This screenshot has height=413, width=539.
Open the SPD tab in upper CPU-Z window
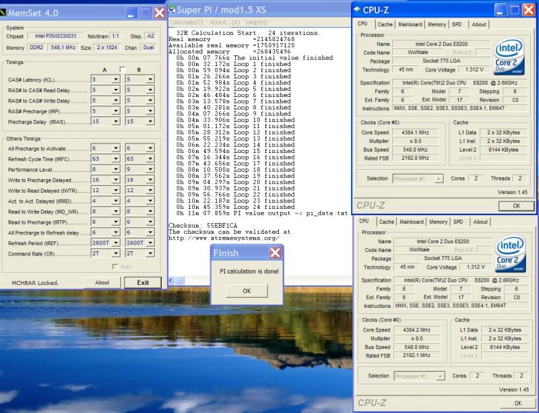pyautogui.click(x=457, y=24)
